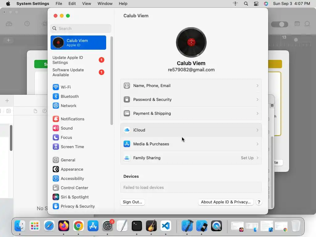Open the Edit menu
The height and width of the screenshot is (237, 316).
pyautogui.click(x=72, y=4)
